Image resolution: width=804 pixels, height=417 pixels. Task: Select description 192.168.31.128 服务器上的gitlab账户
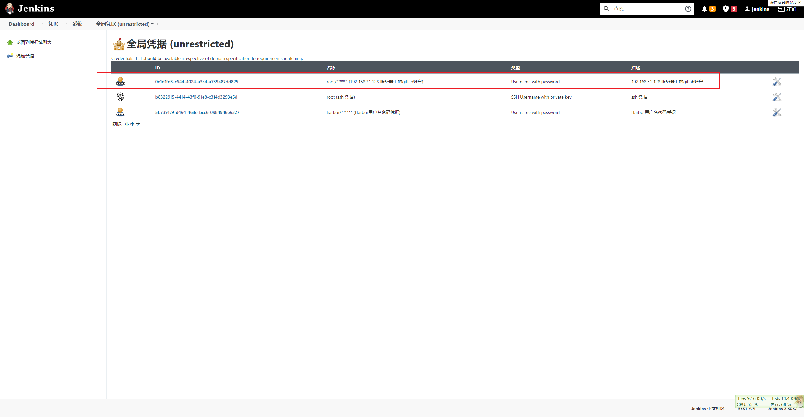point(667,82)
